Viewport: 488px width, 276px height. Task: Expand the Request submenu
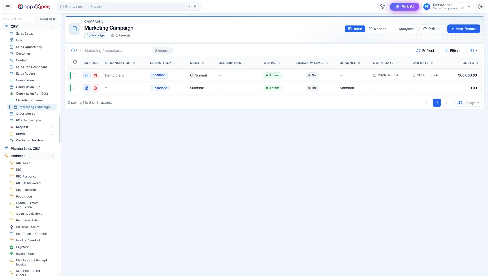32,127
